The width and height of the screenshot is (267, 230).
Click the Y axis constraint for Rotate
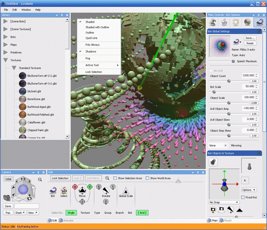click(113, 187)
